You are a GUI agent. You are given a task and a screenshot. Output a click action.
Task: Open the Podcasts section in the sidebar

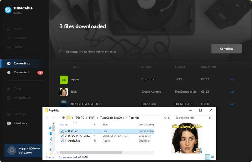pos(20,38)
